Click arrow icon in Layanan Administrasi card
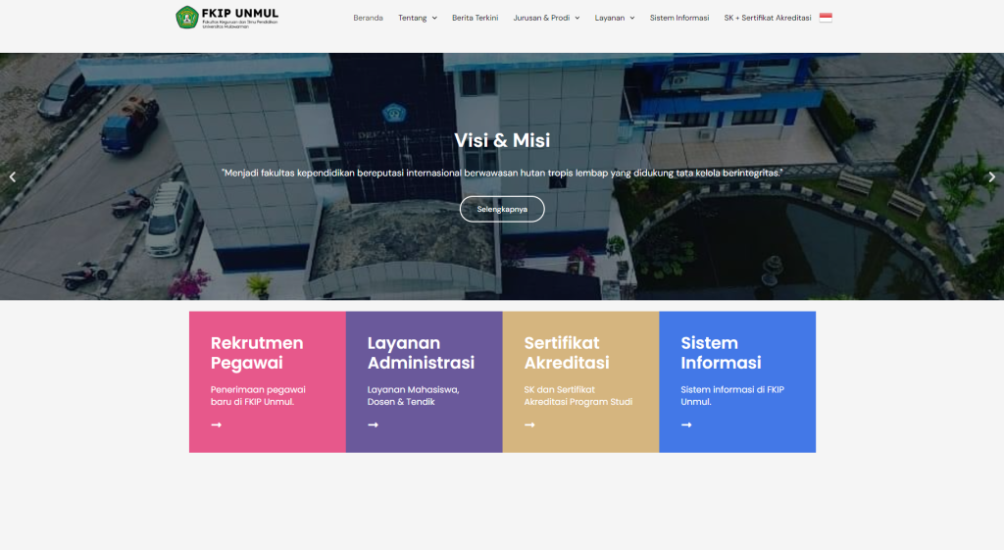This screenshot has height=550, width=1004. point(373,425)
